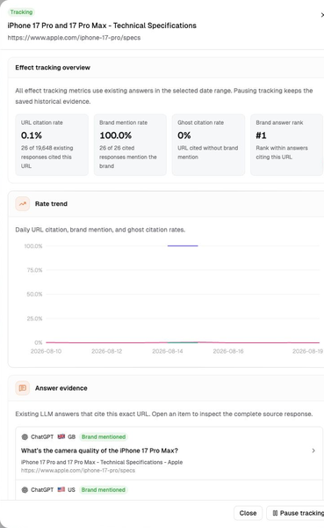Click the green Tracking status badge

pos(21,12)
